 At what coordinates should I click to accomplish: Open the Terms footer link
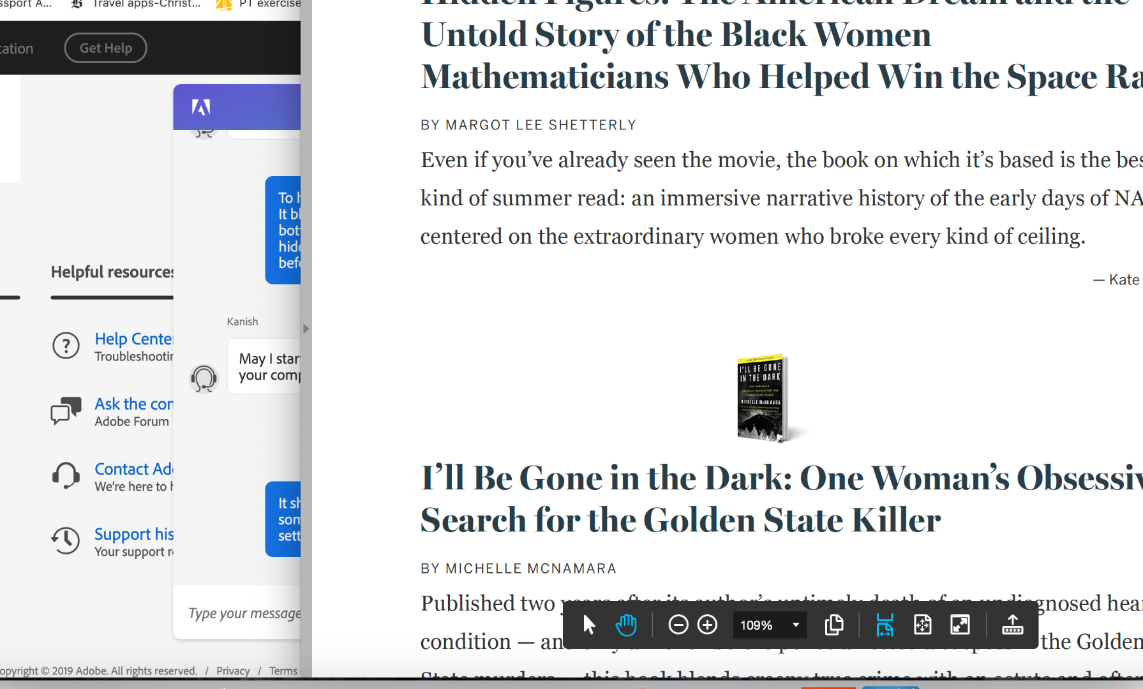click(x=283, y=670)
